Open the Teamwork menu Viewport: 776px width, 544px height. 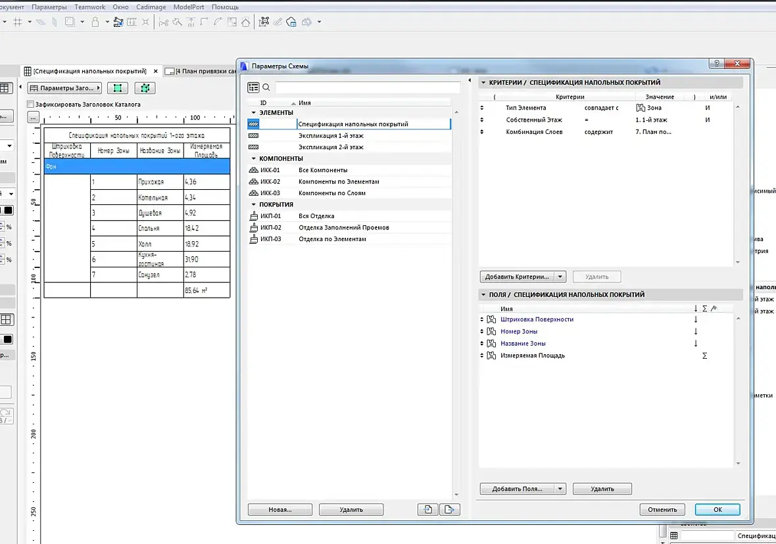pos(89,7)
